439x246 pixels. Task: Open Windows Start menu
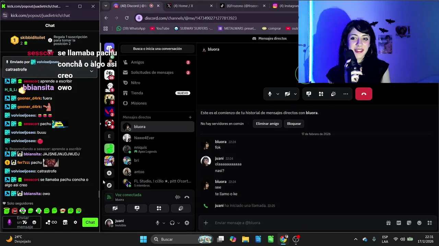tap(143, 239)
